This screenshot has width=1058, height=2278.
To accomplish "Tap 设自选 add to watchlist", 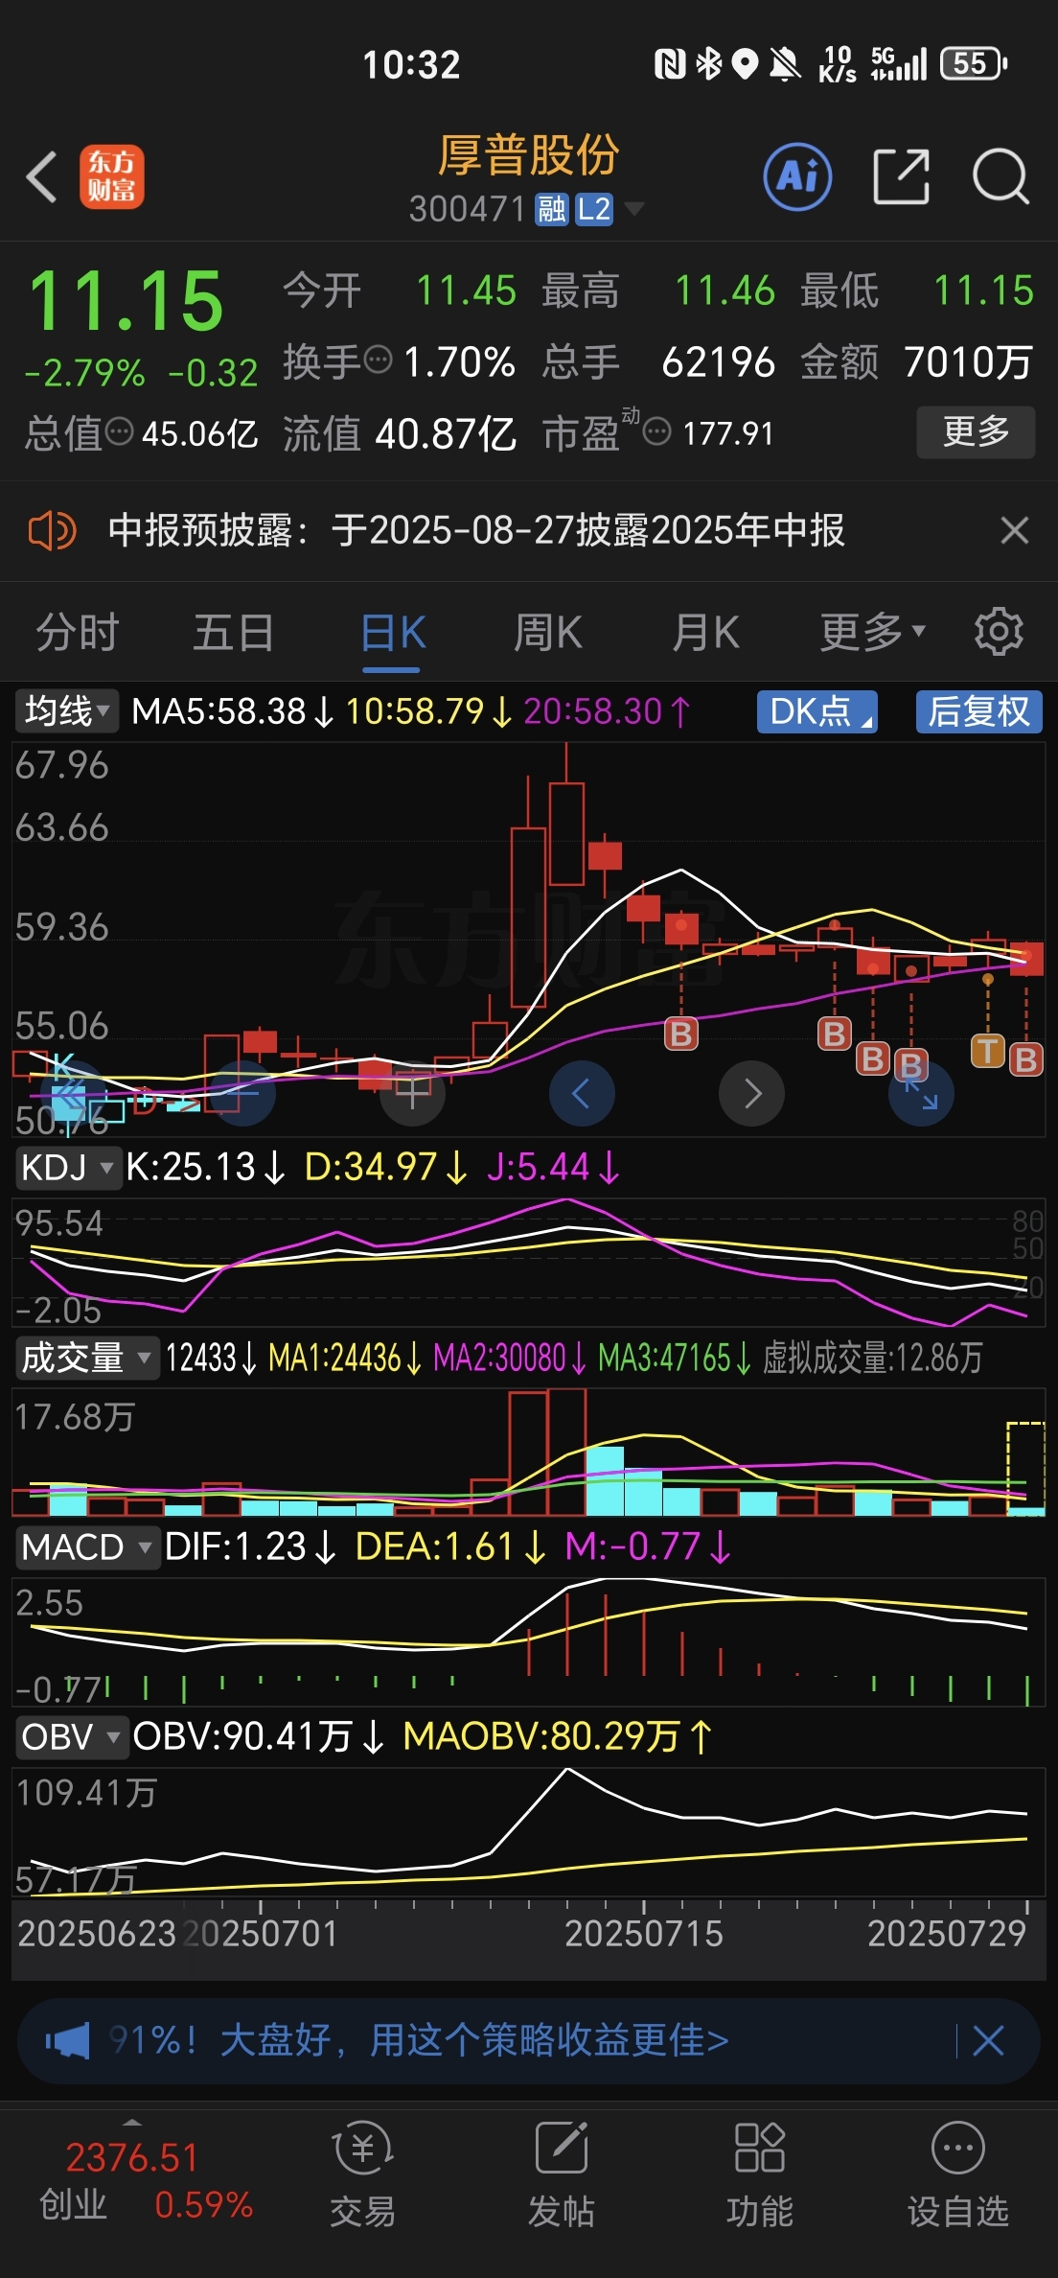I will click(957, 2173).
